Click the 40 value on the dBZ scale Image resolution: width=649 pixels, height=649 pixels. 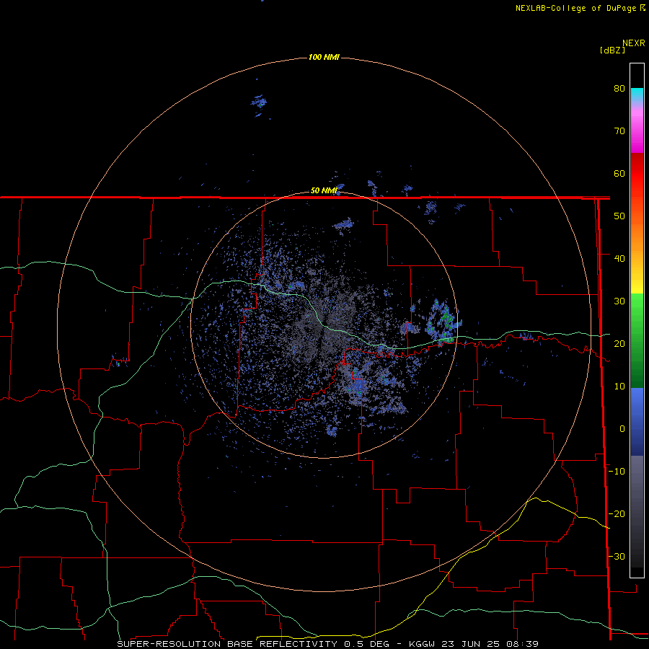pyautogui.click(x=619, y=258)
